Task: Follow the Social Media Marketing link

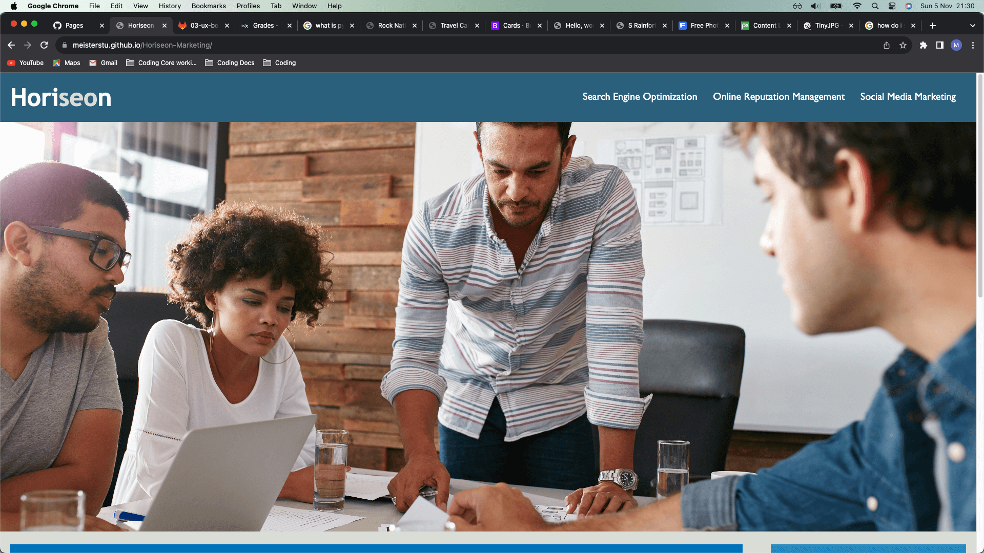Action: click(x=908, y=97)
